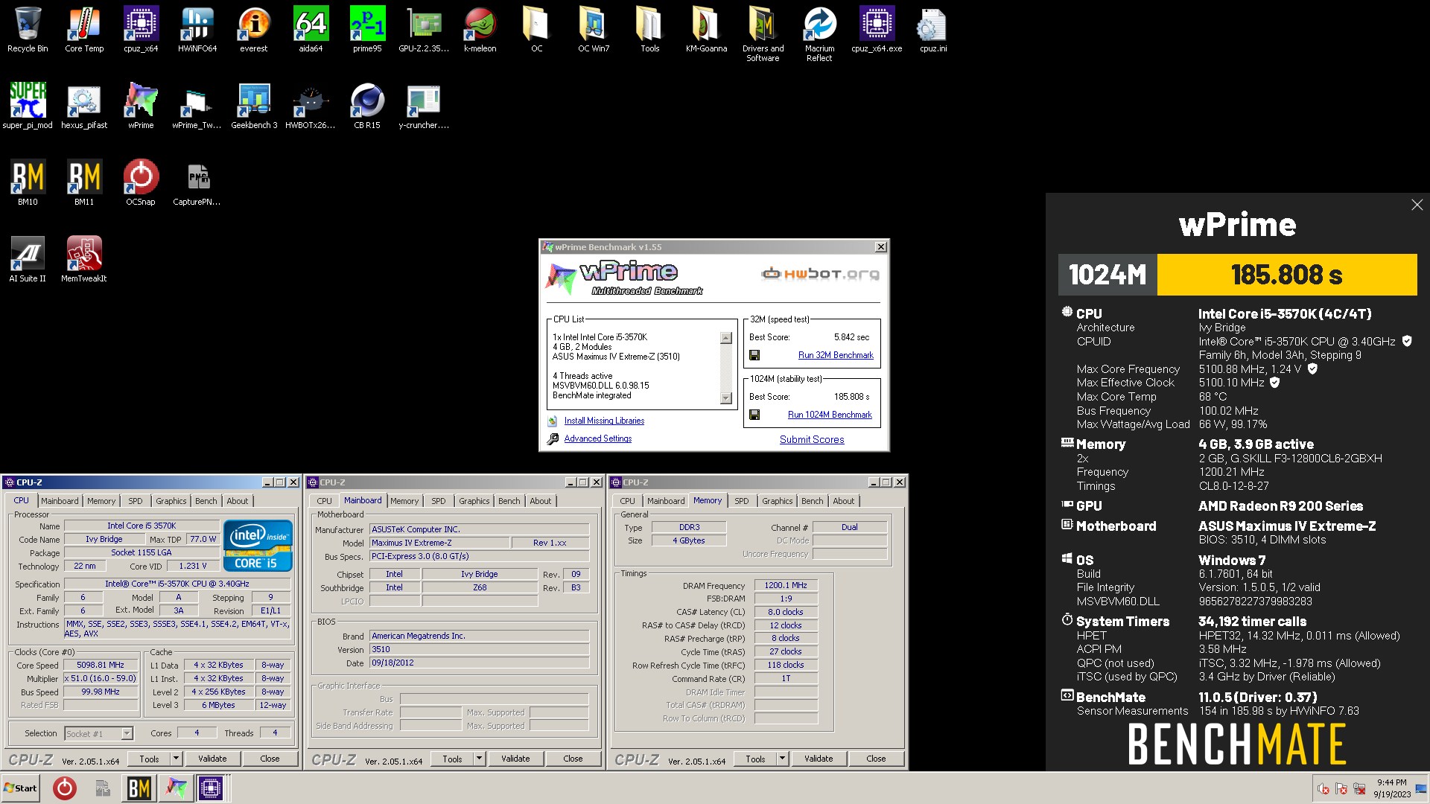Open the Geekbench 3 desktop icon
This screenshot has height=804, width=1430.
tap(254, 106)
